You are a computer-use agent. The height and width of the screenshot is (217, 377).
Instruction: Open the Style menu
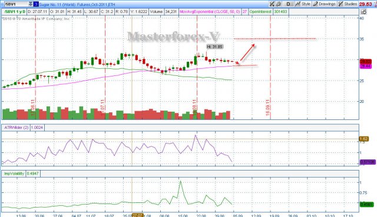tap(303, 4)
